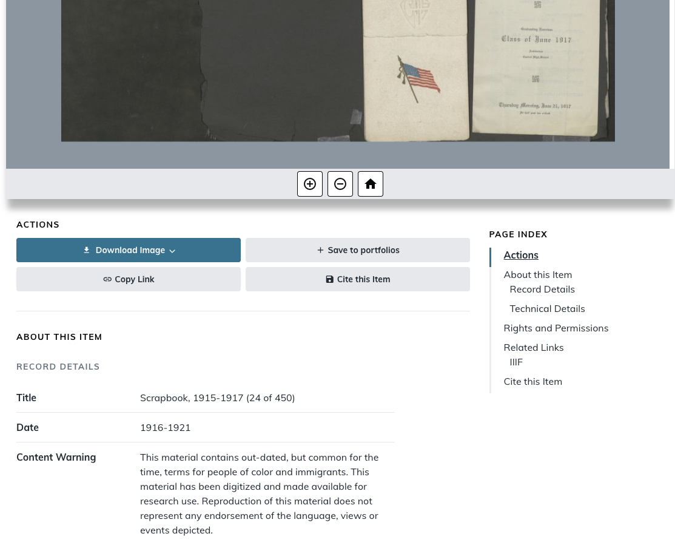This screenshot has width=675, height=542.
Task: Click the Save to portfolios button
Action: (x=357, y=250)
